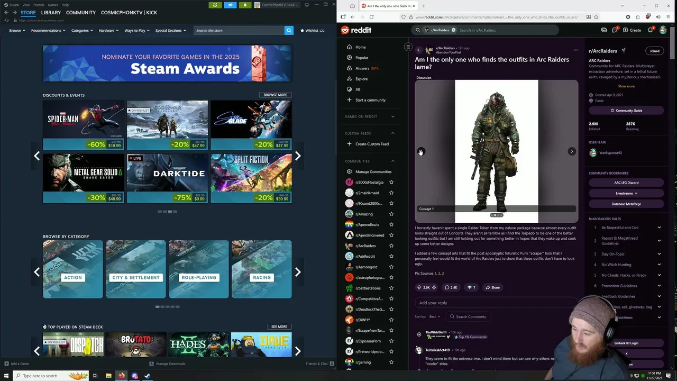Open the post options three-dot menu
This screenshot has width=677, height=381.
(575, 50)
